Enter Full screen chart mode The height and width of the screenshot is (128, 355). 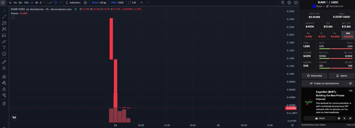click(132, 3)
